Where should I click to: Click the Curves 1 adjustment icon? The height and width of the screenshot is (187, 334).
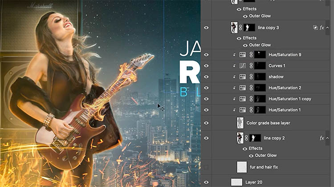click(243, 65)
